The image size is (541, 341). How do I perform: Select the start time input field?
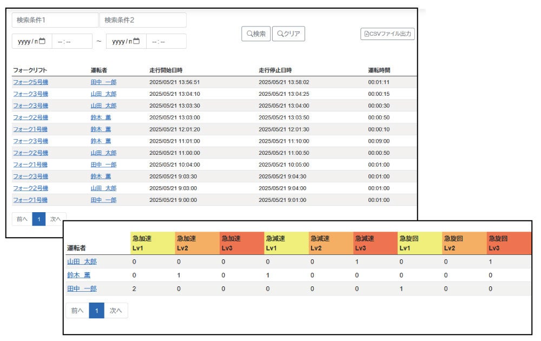pos(72,42)
